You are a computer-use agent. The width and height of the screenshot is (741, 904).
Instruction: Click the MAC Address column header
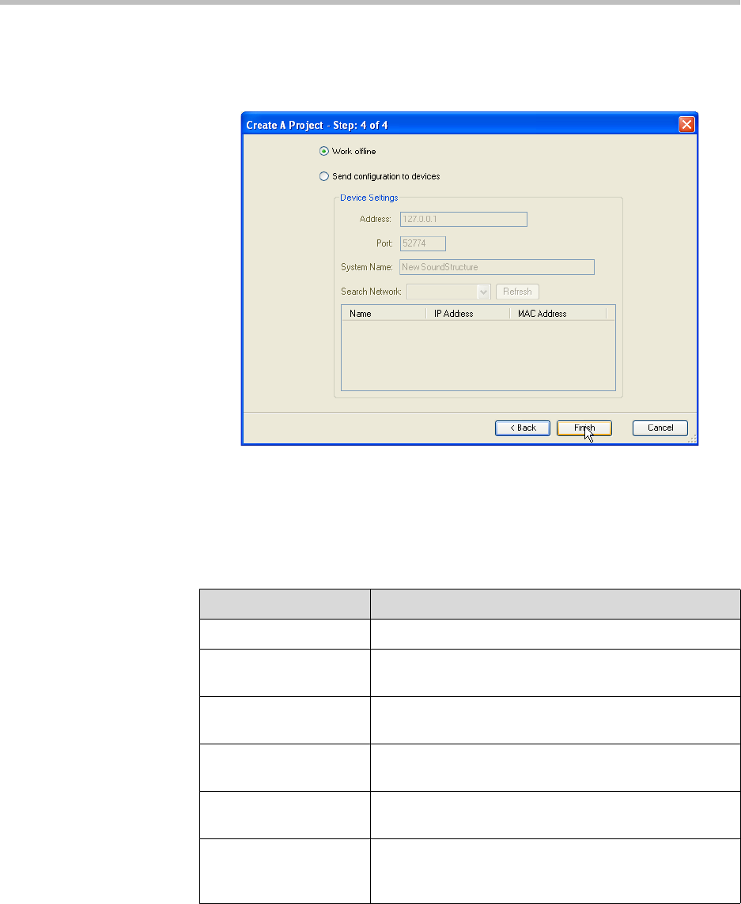[557, 314]
